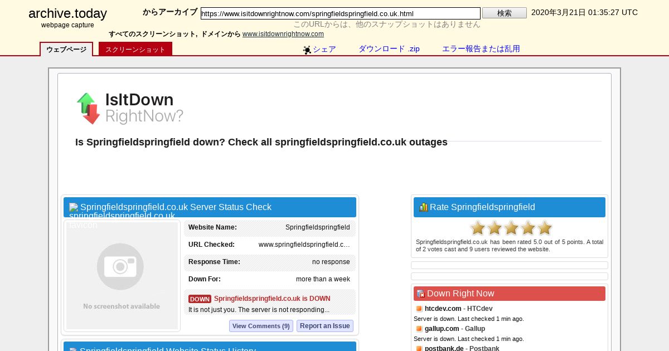The image size is (669, 351).
Task: Click the orange icon beside htcdev.com
Action: coord(419,309)
